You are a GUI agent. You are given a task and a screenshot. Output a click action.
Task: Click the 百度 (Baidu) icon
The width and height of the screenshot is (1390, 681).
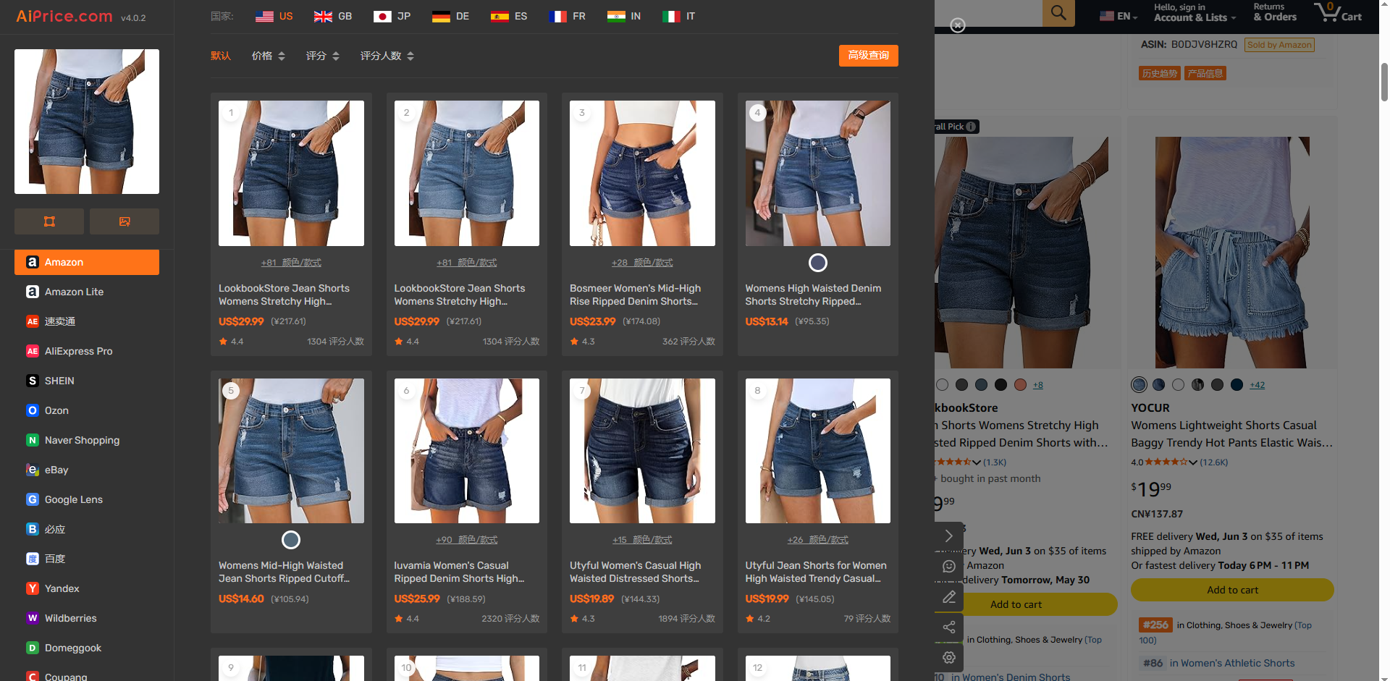pos(33,559)
